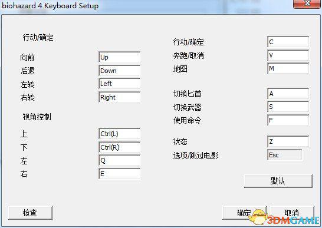Click the 地图 key field showing M

(288, 68)
